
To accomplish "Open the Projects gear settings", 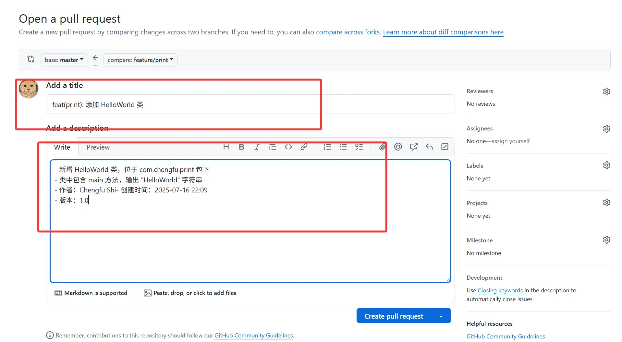I will click(x=607, y=202).
